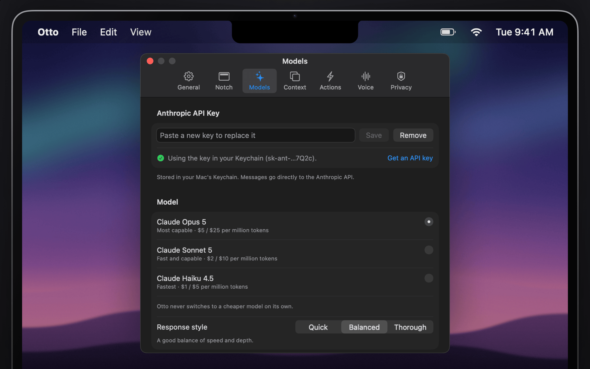Select the Claude Haiku 4.5 radio button
590x369 pixels.
[429, 278]
